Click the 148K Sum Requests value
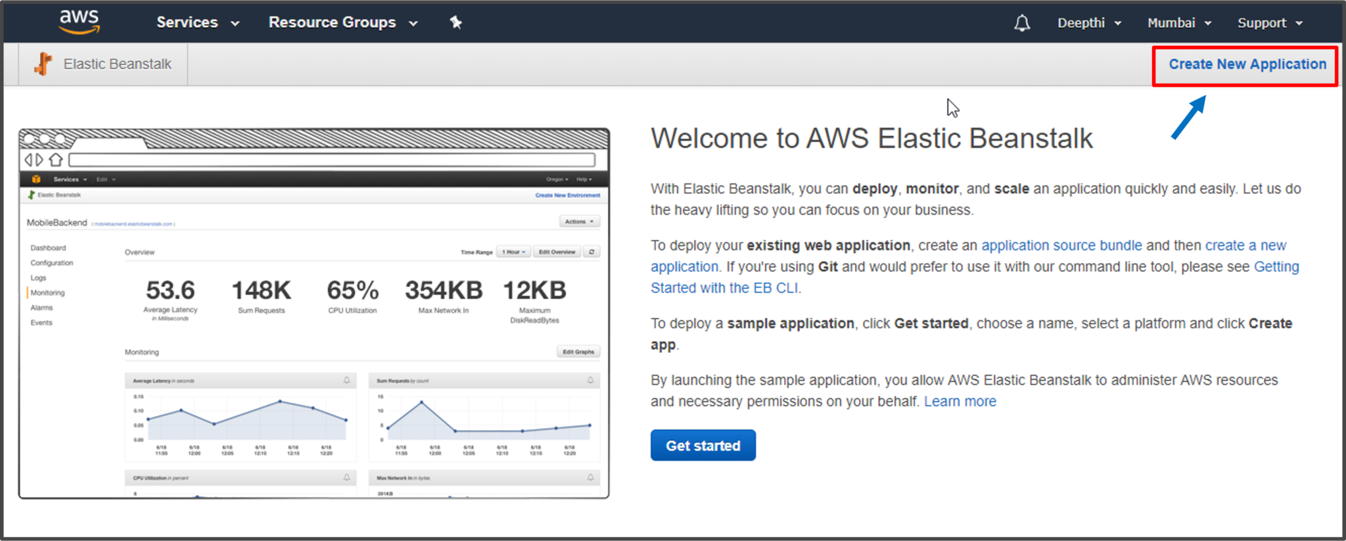 tap(261, 290)
